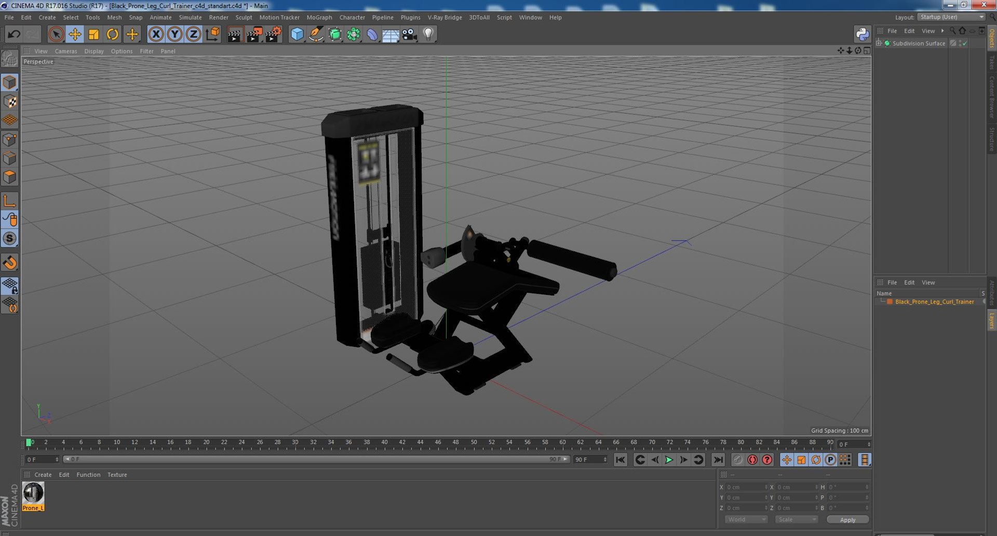Open the File menu
997x536 pixels.
[x=9, y=17]
